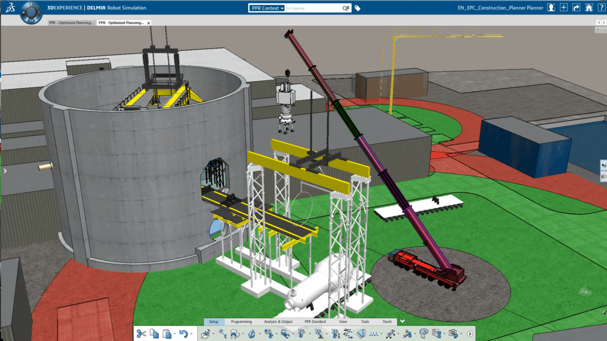Expand the Undo history dropdown arrow

click(191, 334)
